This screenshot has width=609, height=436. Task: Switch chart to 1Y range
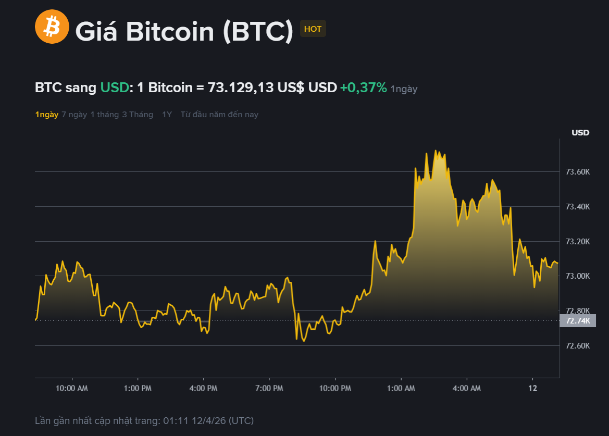tap(167, 115)
